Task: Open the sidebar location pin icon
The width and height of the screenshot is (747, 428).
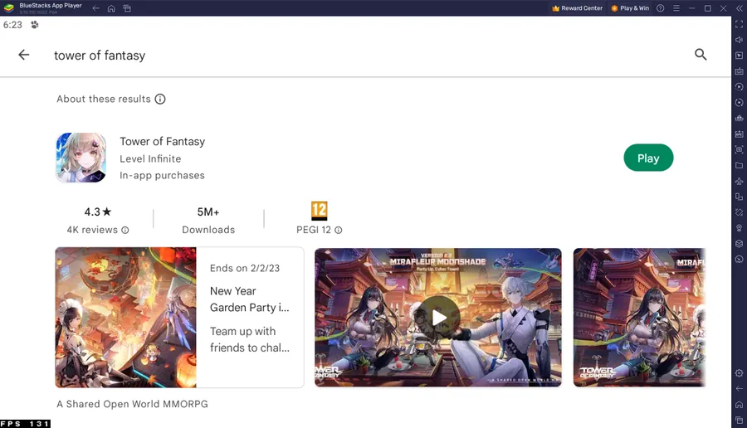Action: pos(739,228)
